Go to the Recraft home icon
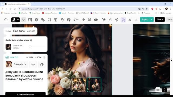Image resolution: width=173 pixels, height=97 pixels. pos(6,20)
